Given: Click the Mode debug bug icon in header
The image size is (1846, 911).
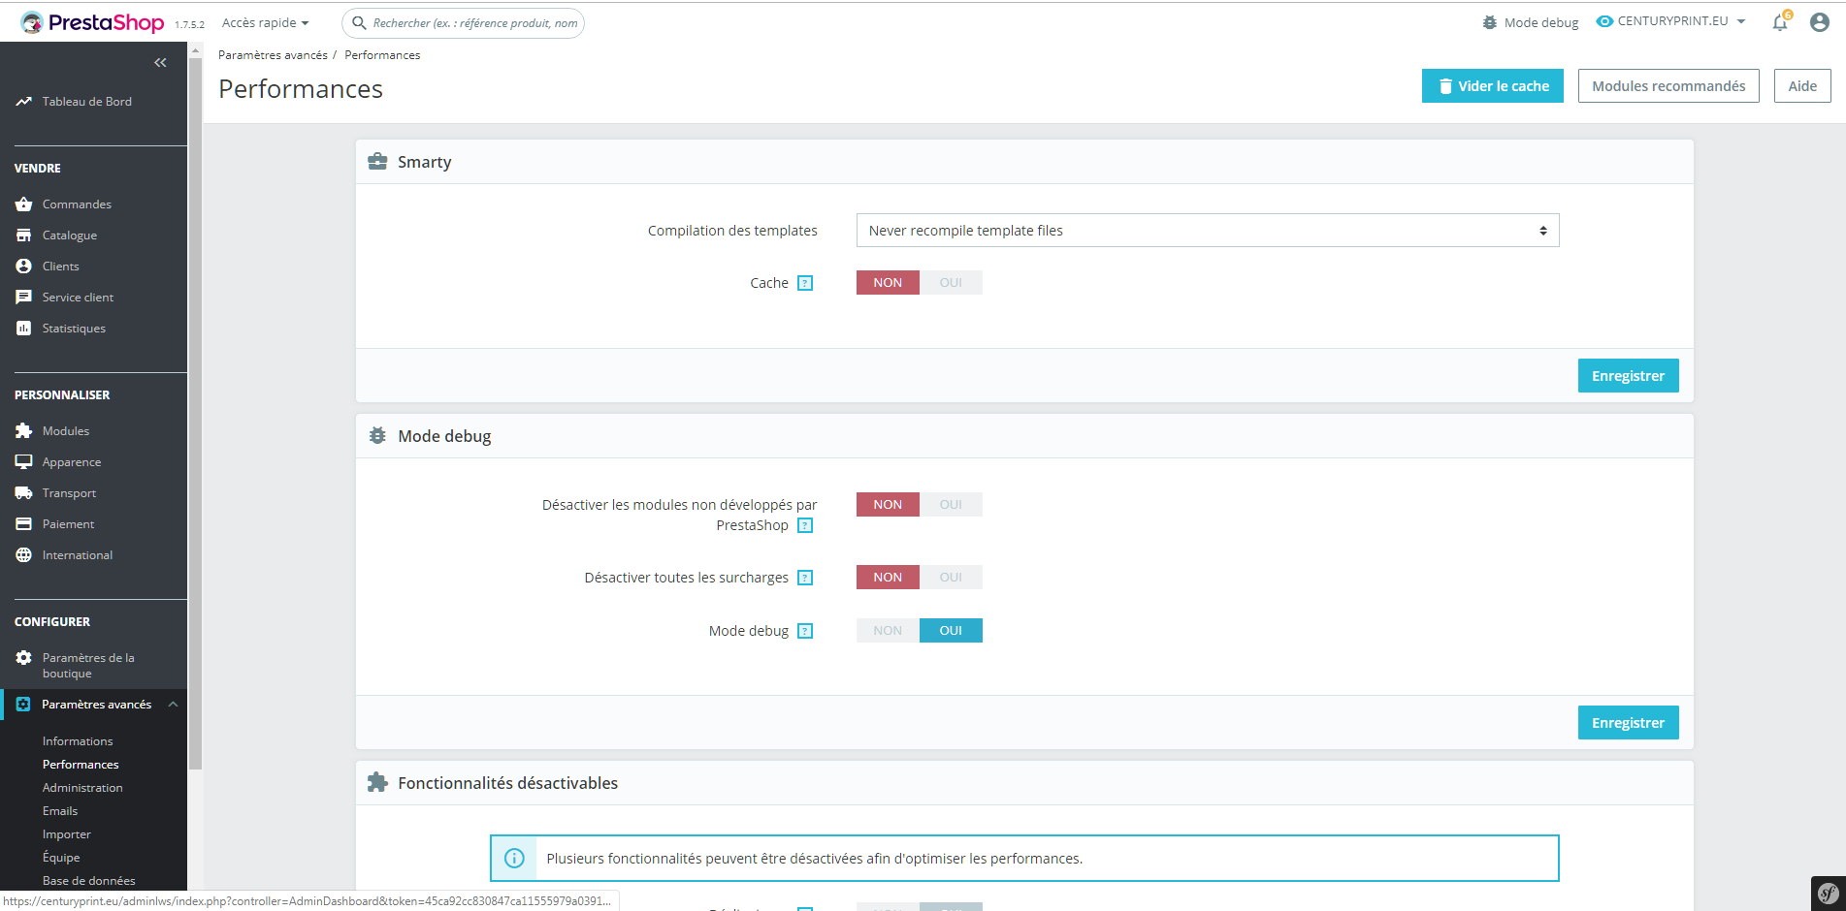Looking at the screenshot, I should pos(1490,22).
